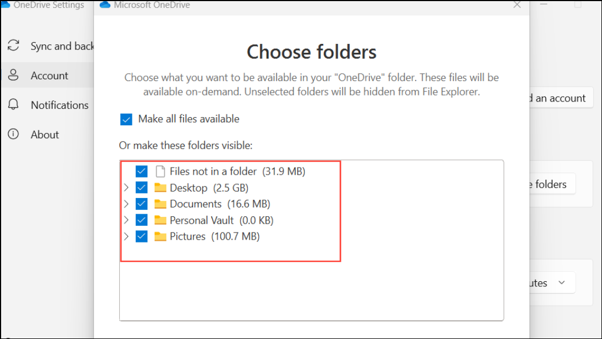The width and height of the screenshot is (602, 339).
Task: Expand the Desktop folder tree
Action: 126,188
